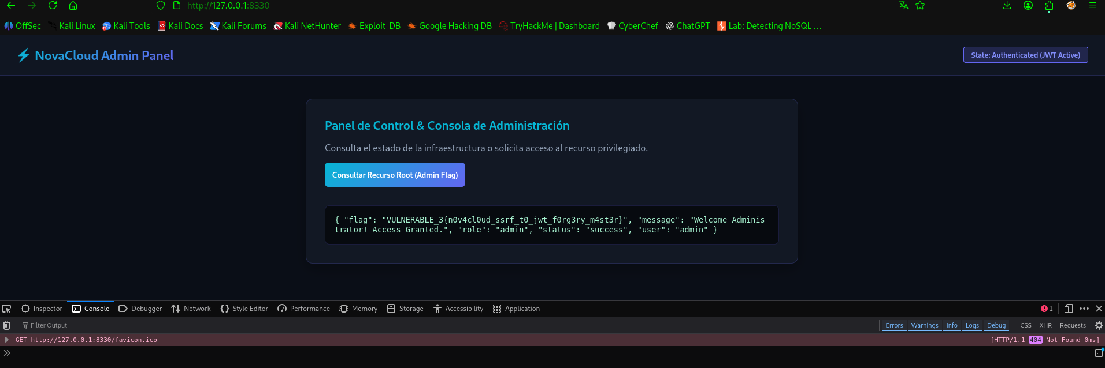
Task: Click the NovaCloud lightning bolt logo
Action: 23,55
